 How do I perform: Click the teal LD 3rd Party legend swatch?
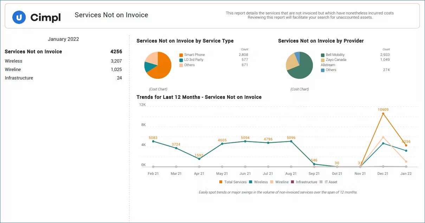(x=181, y=60)
